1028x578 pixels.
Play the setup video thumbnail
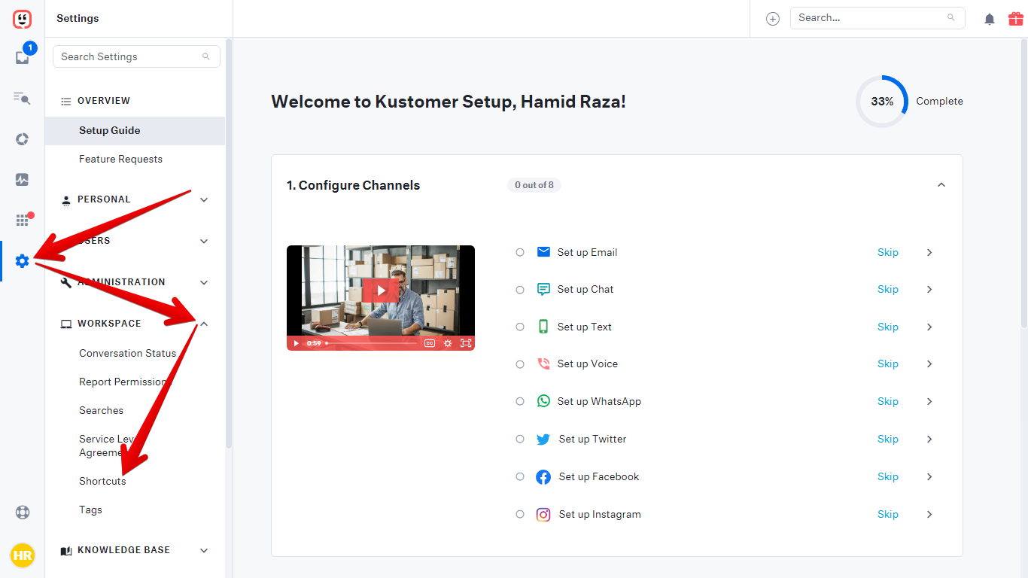click(x=381, y=290)
